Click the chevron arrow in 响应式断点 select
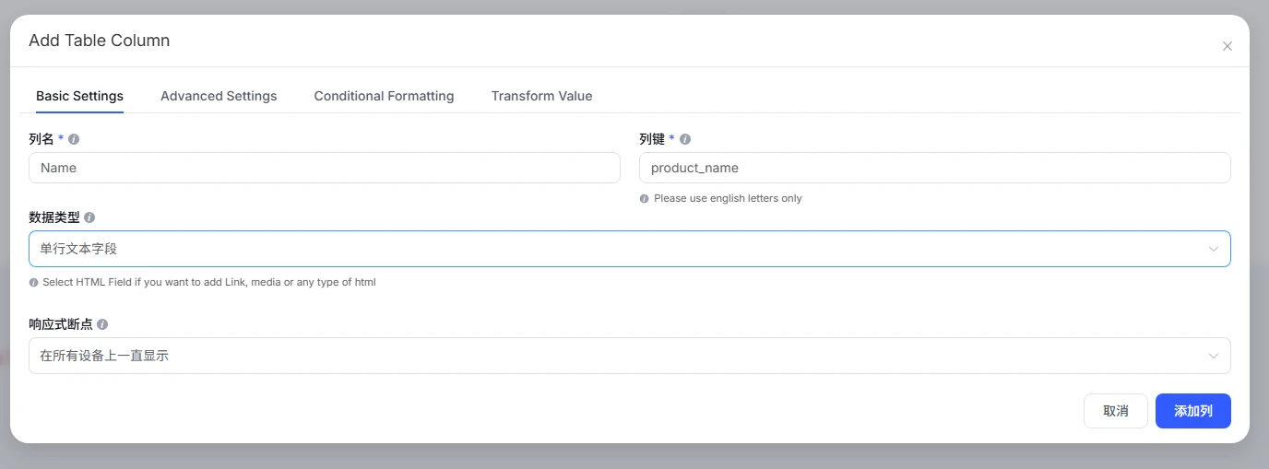The height and width of the screenshot is (469, 1269). coord(1214,356)
